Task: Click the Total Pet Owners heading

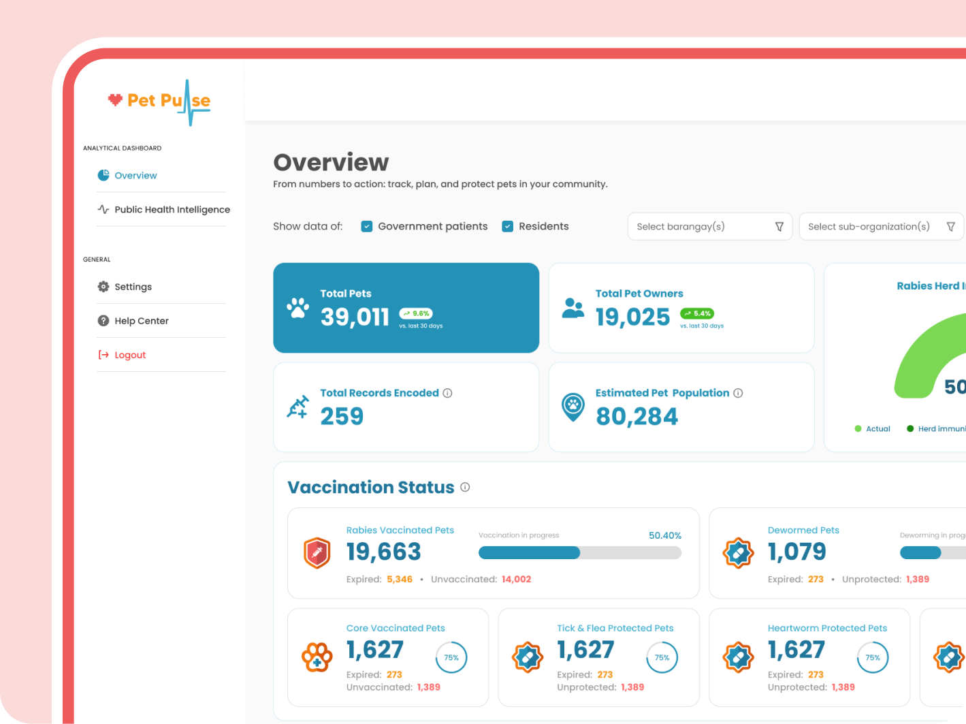Action: [x=639, y=294]
